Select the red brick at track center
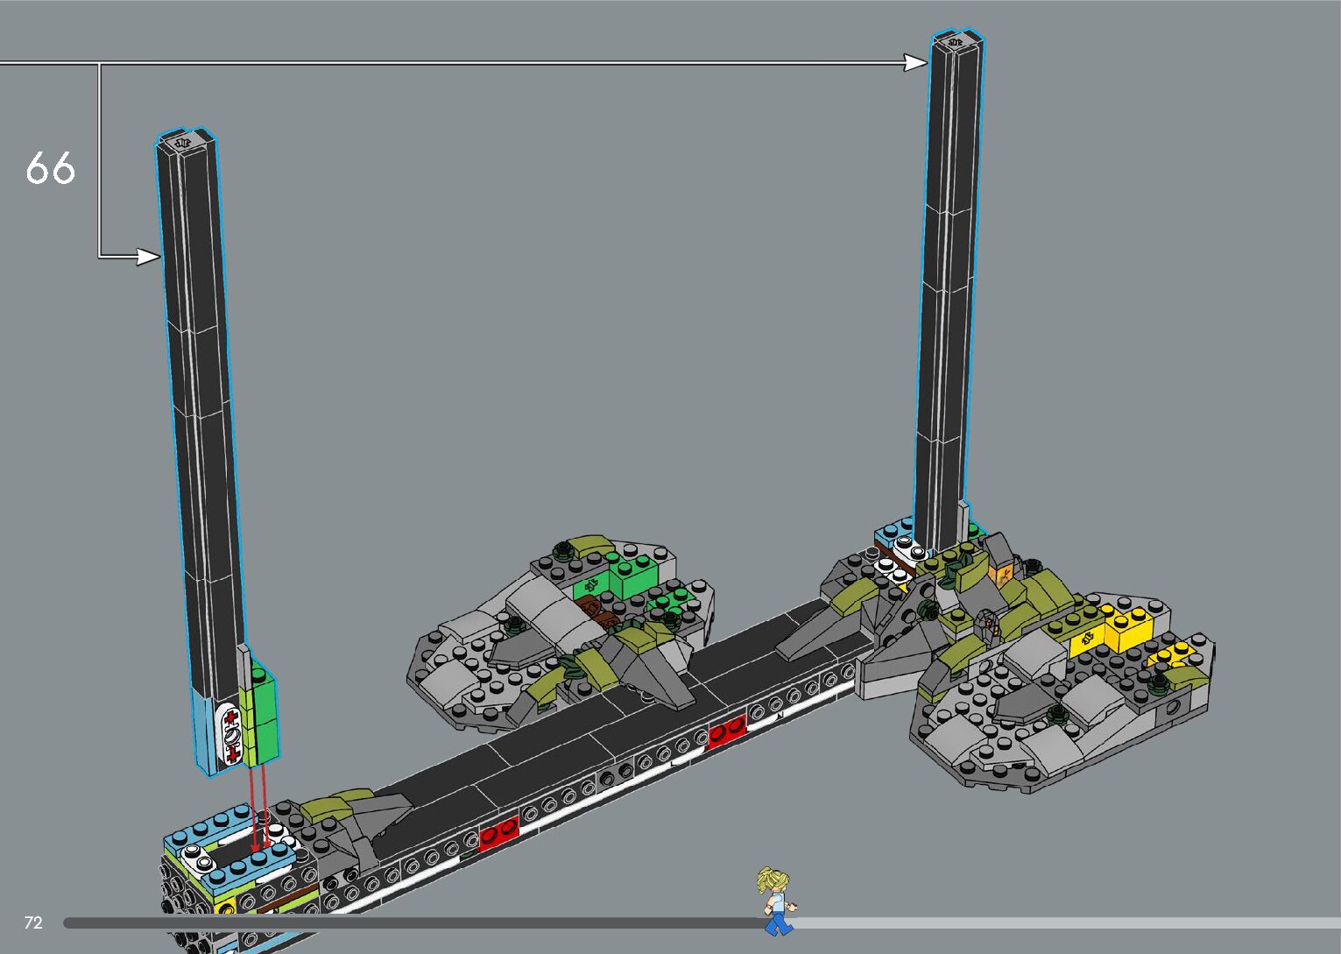1341x954 pixels. click(726, 731)
